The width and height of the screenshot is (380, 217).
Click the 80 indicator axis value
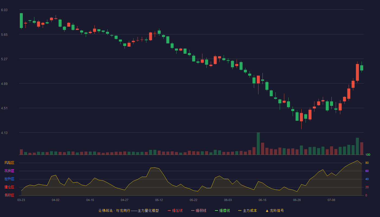367,163
